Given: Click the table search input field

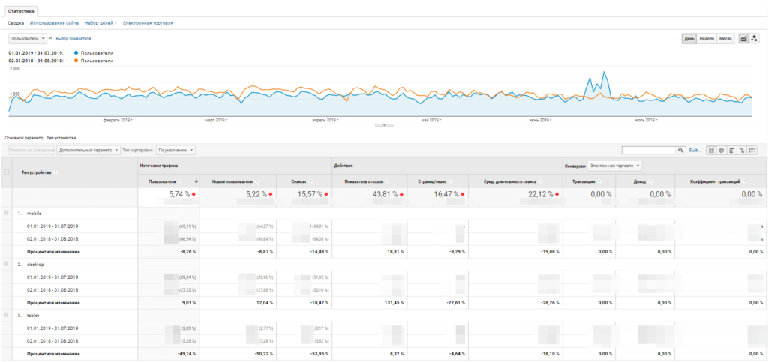Looking at the screenshot, I should [649, 150].
